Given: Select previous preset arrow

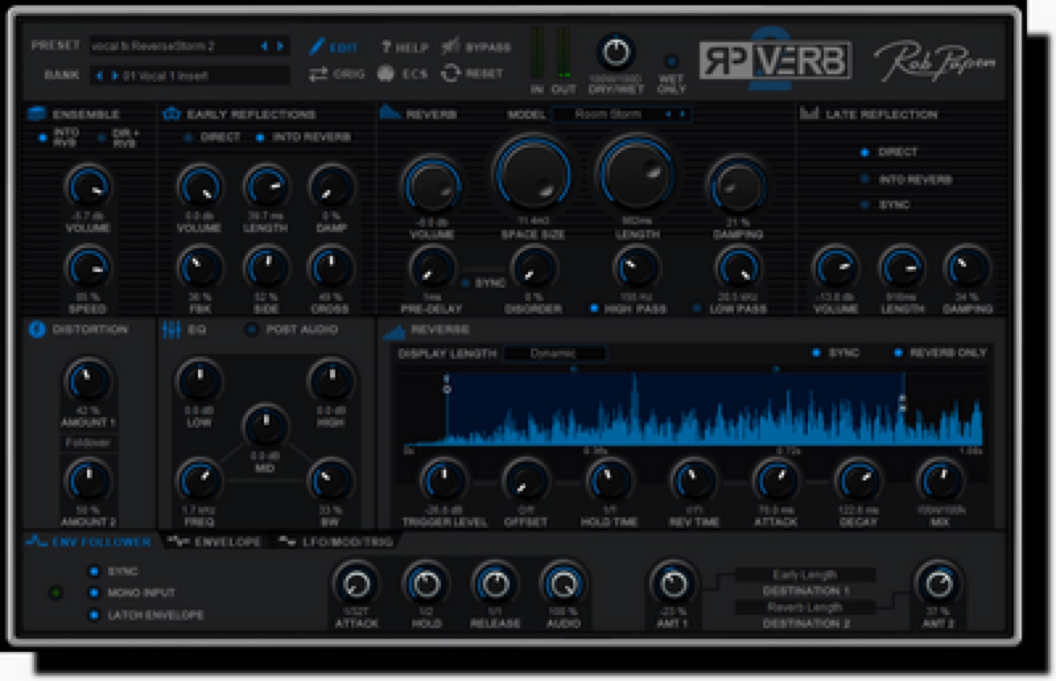Looking at the screenshot, I should [x=264, y=46].
